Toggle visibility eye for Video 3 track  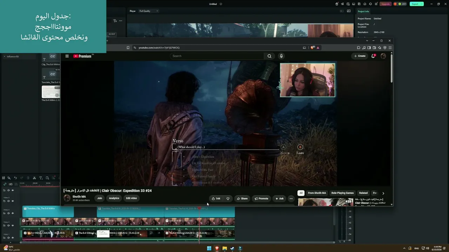(x=13, y=213)
